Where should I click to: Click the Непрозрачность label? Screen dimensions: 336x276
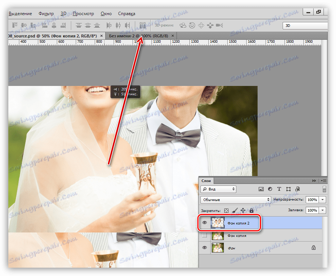(288, 200)
